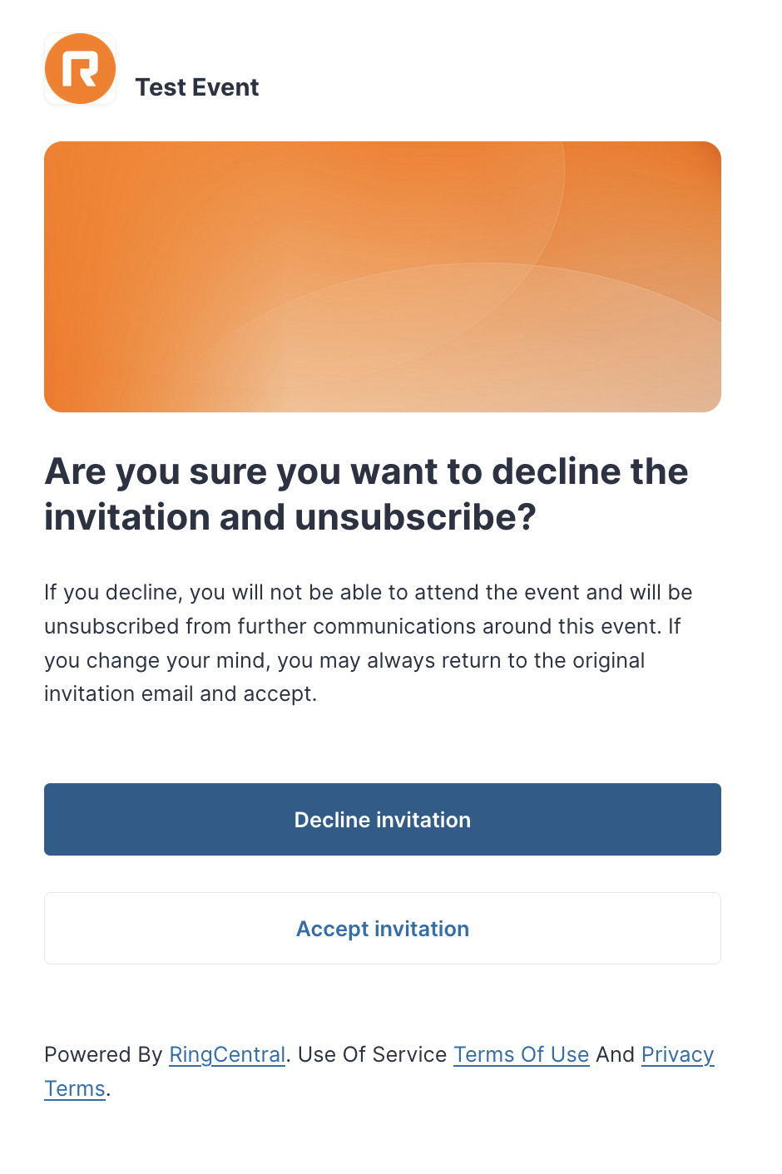Screen dimensions: 782x1174
Task: Click the Accept invitation button
Action: pyautogui.click(x=383, y=928)
